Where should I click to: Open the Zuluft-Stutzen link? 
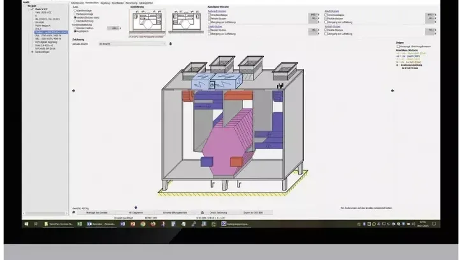click(x=215, y=27)
